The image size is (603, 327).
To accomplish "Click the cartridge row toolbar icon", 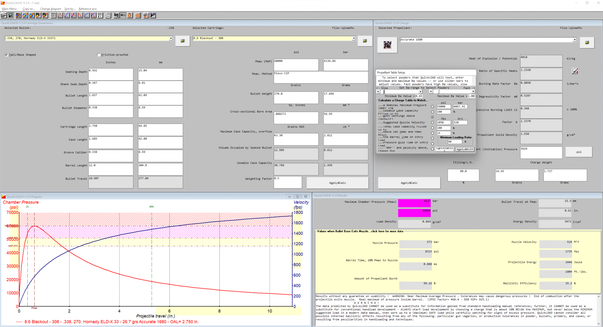I will (138, 15).
